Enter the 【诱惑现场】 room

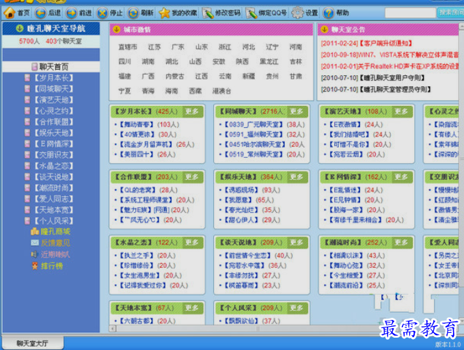click(x=241, y=190)
